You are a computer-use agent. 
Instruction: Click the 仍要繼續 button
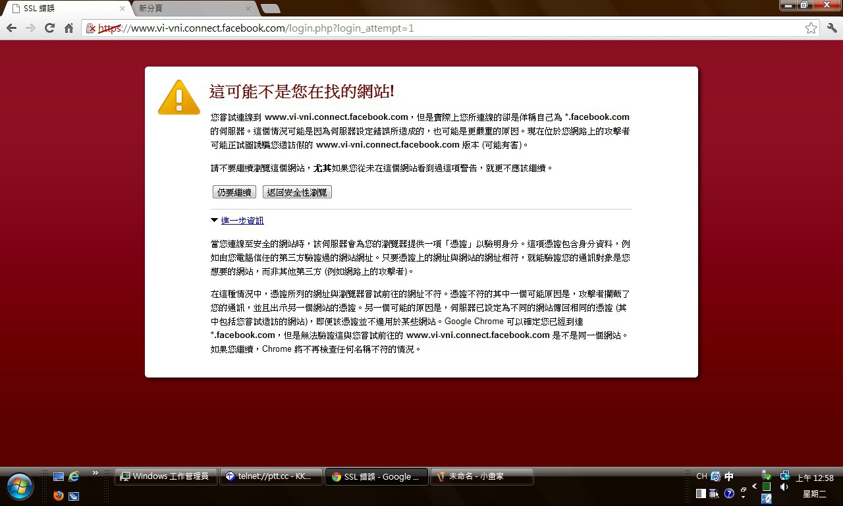pos(234,192)
